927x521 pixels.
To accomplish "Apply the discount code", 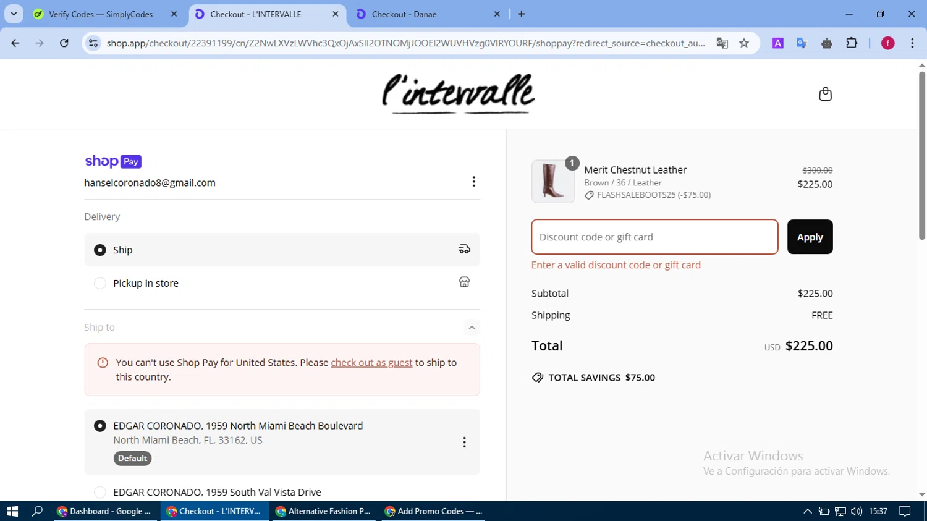I will [810, 237].
